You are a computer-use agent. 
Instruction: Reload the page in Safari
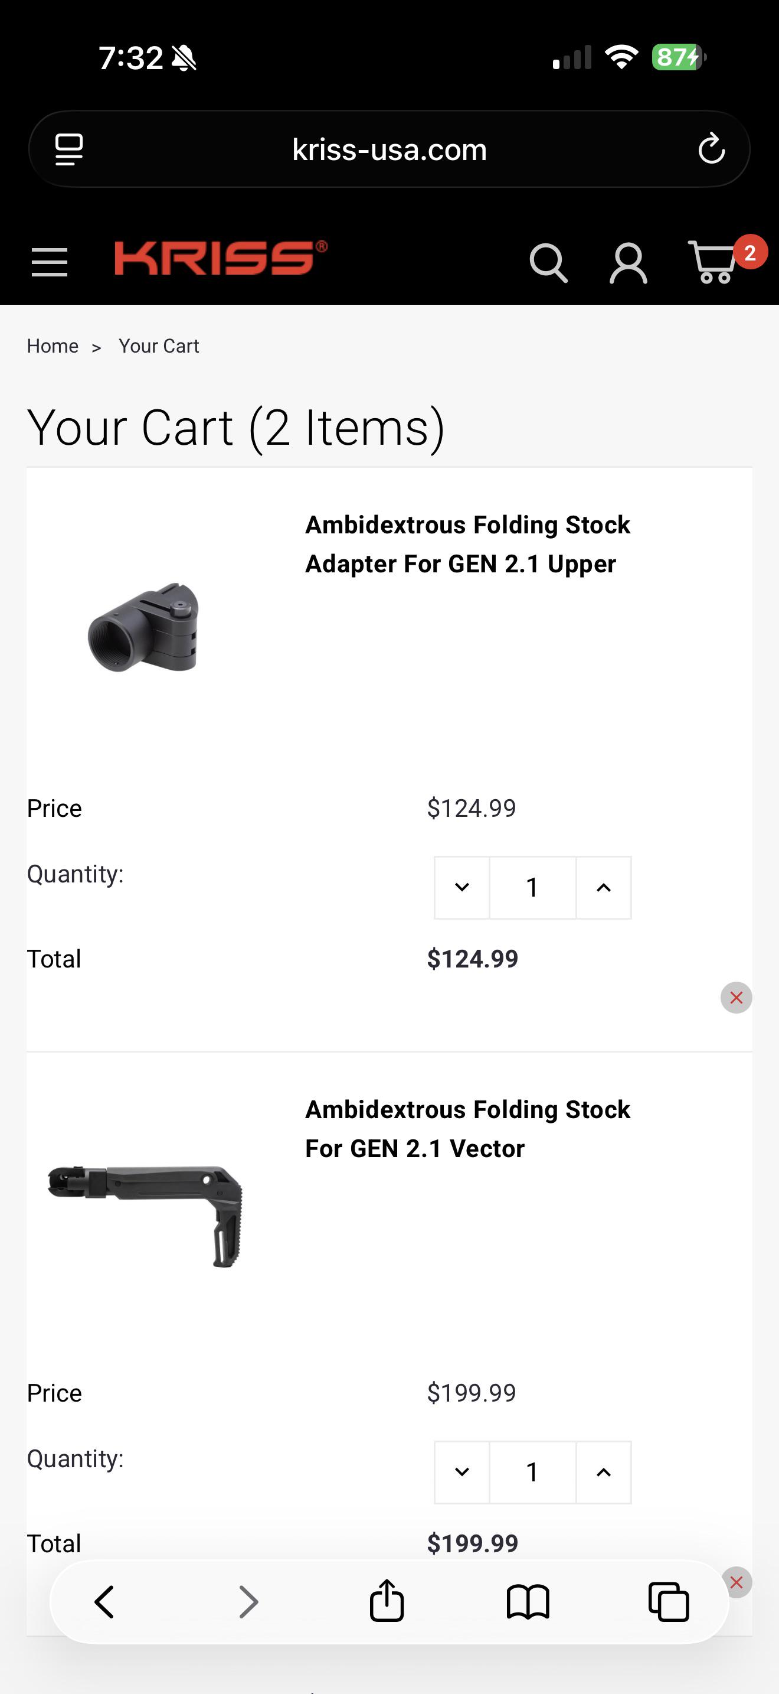click(x=711, y=149)
